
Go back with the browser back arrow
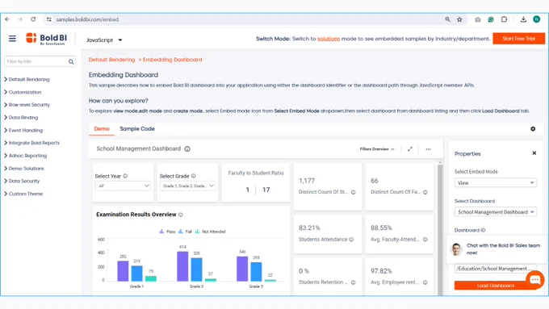coord(7,19)
